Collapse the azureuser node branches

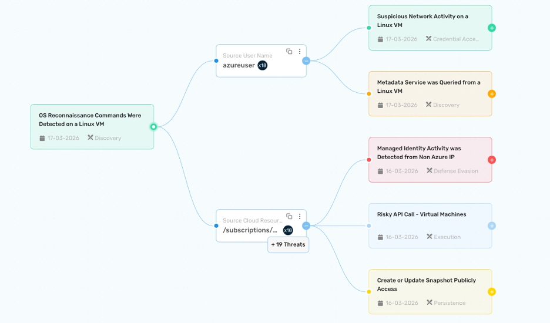pyautogui.click(x=306, y=61)
